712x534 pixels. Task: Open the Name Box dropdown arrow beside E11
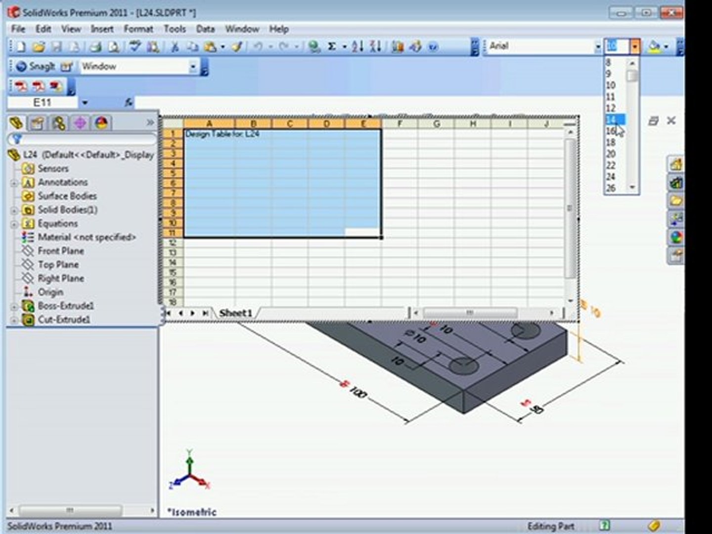pos(85,103)
